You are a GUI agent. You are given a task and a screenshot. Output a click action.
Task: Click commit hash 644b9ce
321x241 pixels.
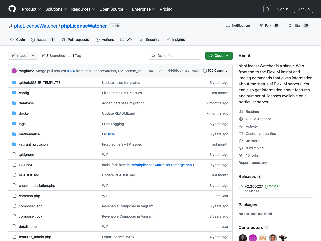pyautogui.click(x=175, y=71)
